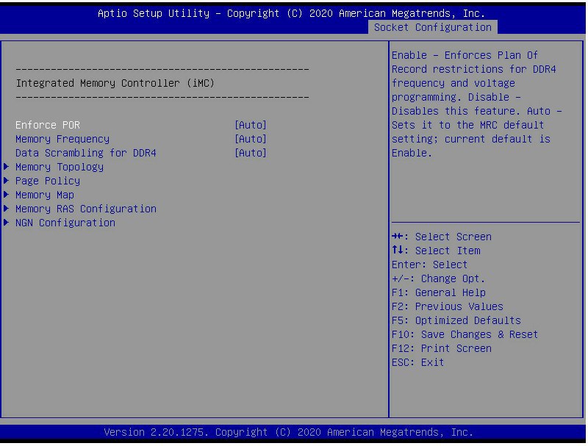Select the Memory Frequency setting
588x446 pixels.
[62, 139]
